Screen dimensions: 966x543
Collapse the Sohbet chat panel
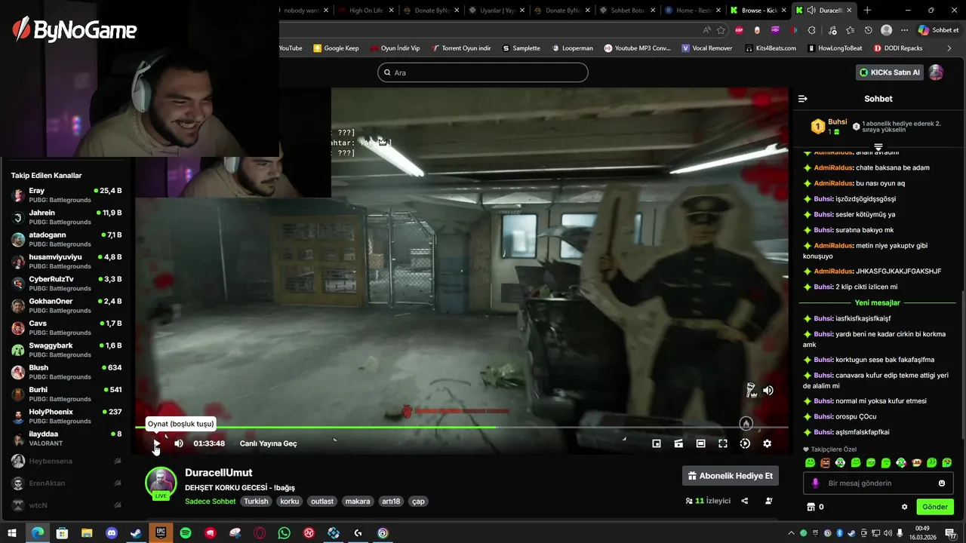pos(803,99)
